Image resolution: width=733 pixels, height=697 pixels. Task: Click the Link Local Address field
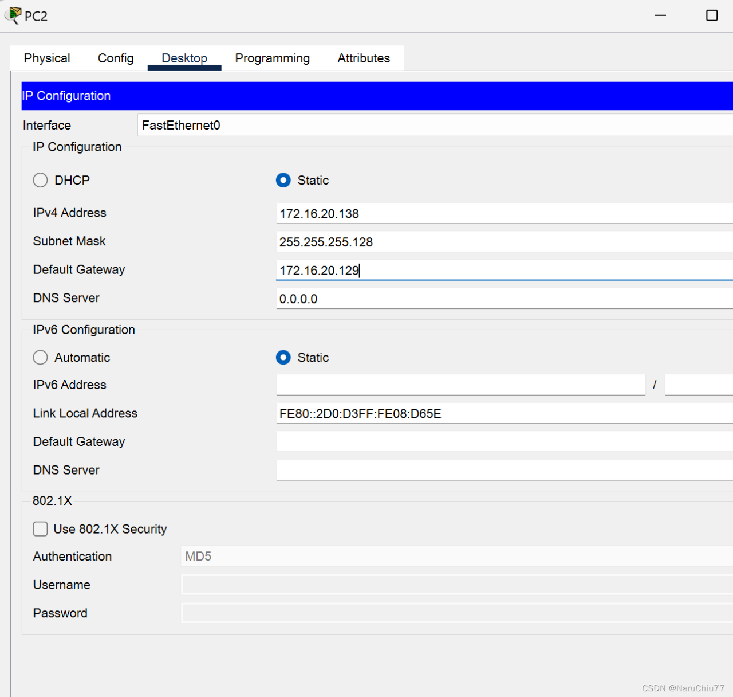tap(504, 414)
